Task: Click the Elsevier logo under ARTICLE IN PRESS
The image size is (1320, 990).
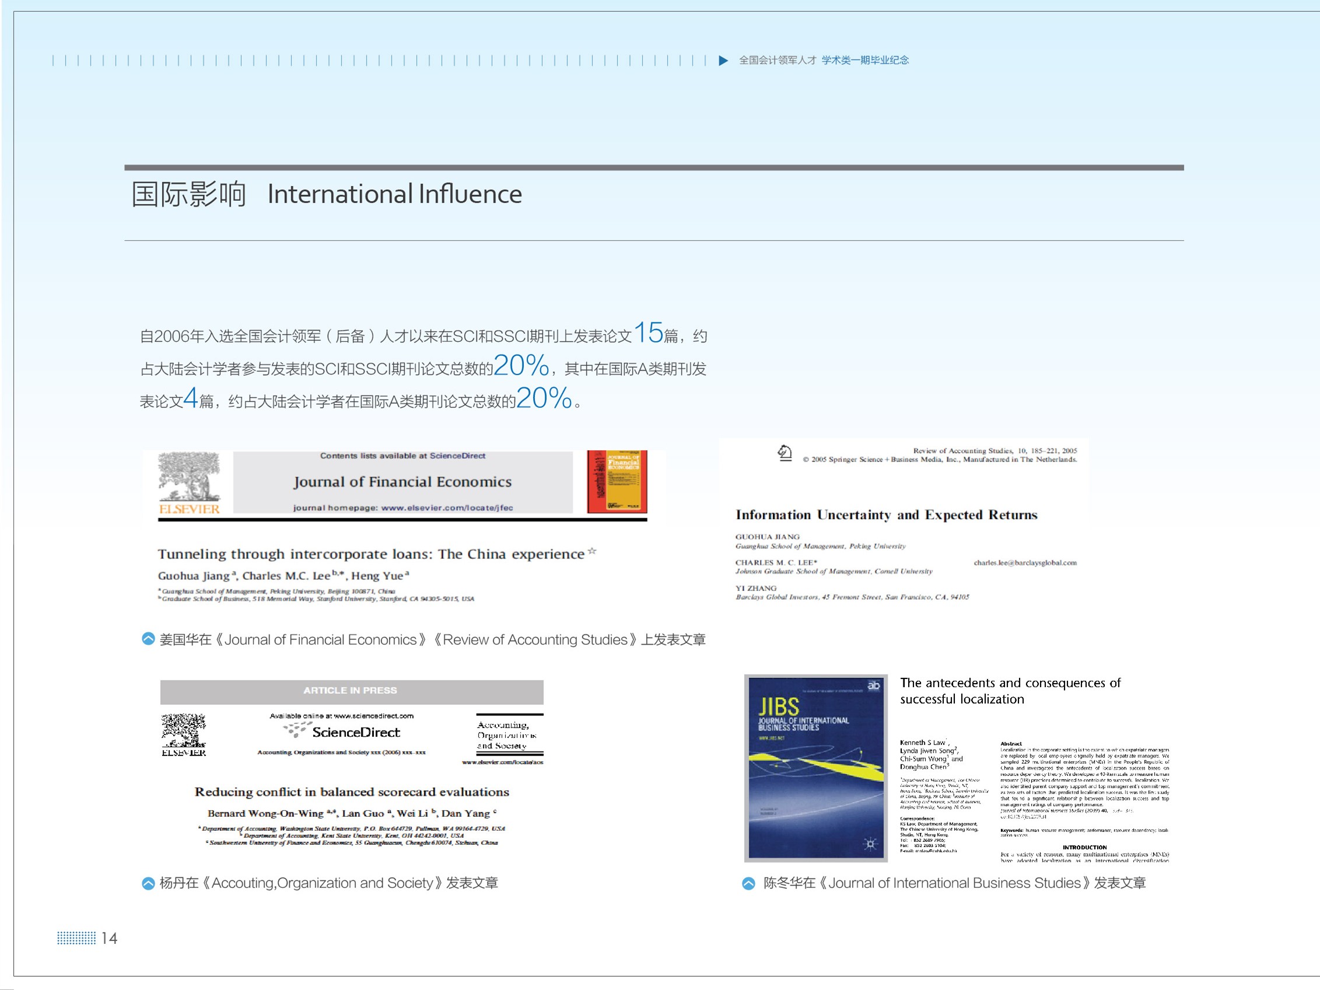Action: coord(184,734)
